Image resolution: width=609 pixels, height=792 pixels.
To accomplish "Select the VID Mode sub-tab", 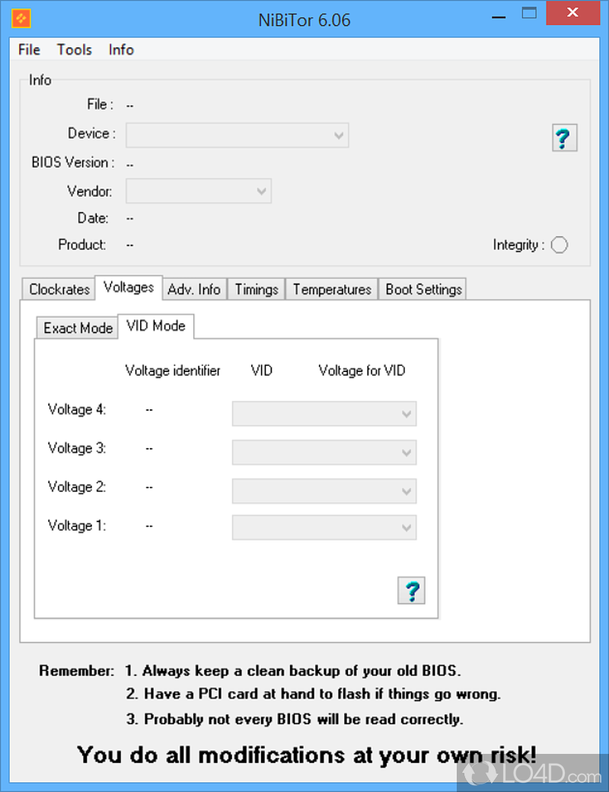I will point(156,326).
